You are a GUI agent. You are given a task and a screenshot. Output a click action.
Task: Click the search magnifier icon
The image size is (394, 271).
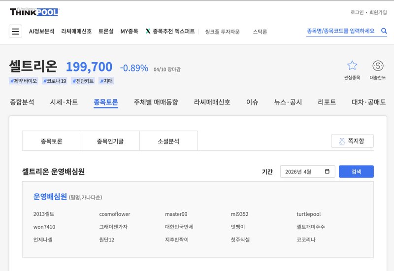click(x=384, y=31)
